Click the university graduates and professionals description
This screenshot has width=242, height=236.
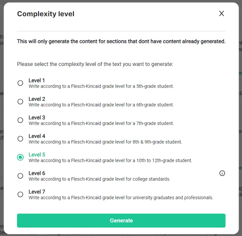121,198
